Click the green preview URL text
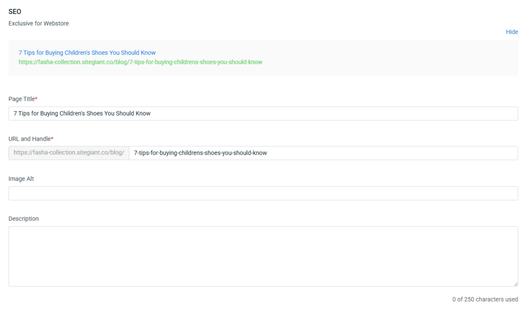This screenshot has width=528, height=312. click(x=140, y=62)
